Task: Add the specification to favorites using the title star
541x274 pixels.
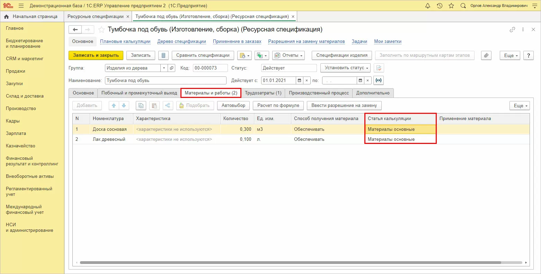Action: coord(101,30)
